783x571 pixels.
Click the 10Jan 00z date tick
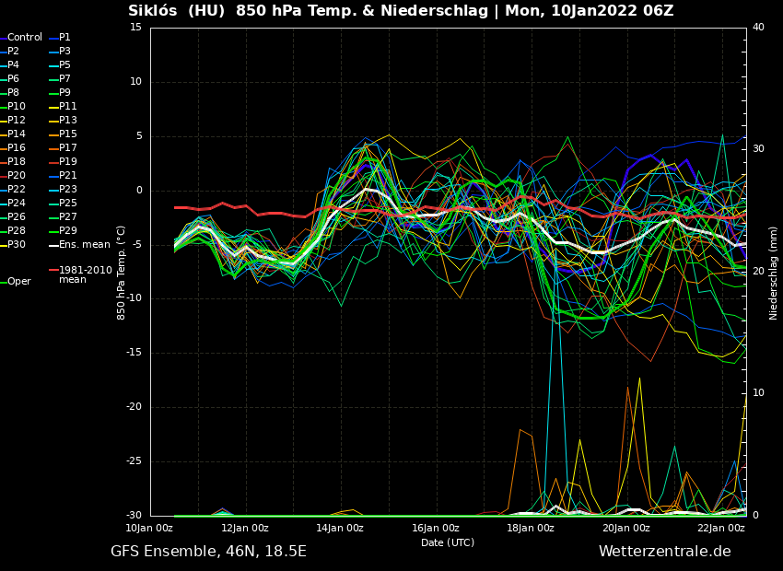149,529
